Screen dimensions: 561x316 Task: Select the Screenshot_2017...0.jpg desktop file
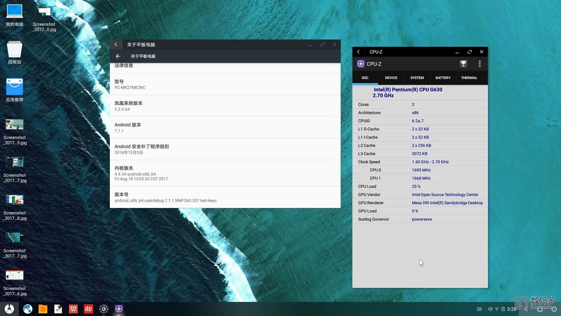(x=44, y=18)
